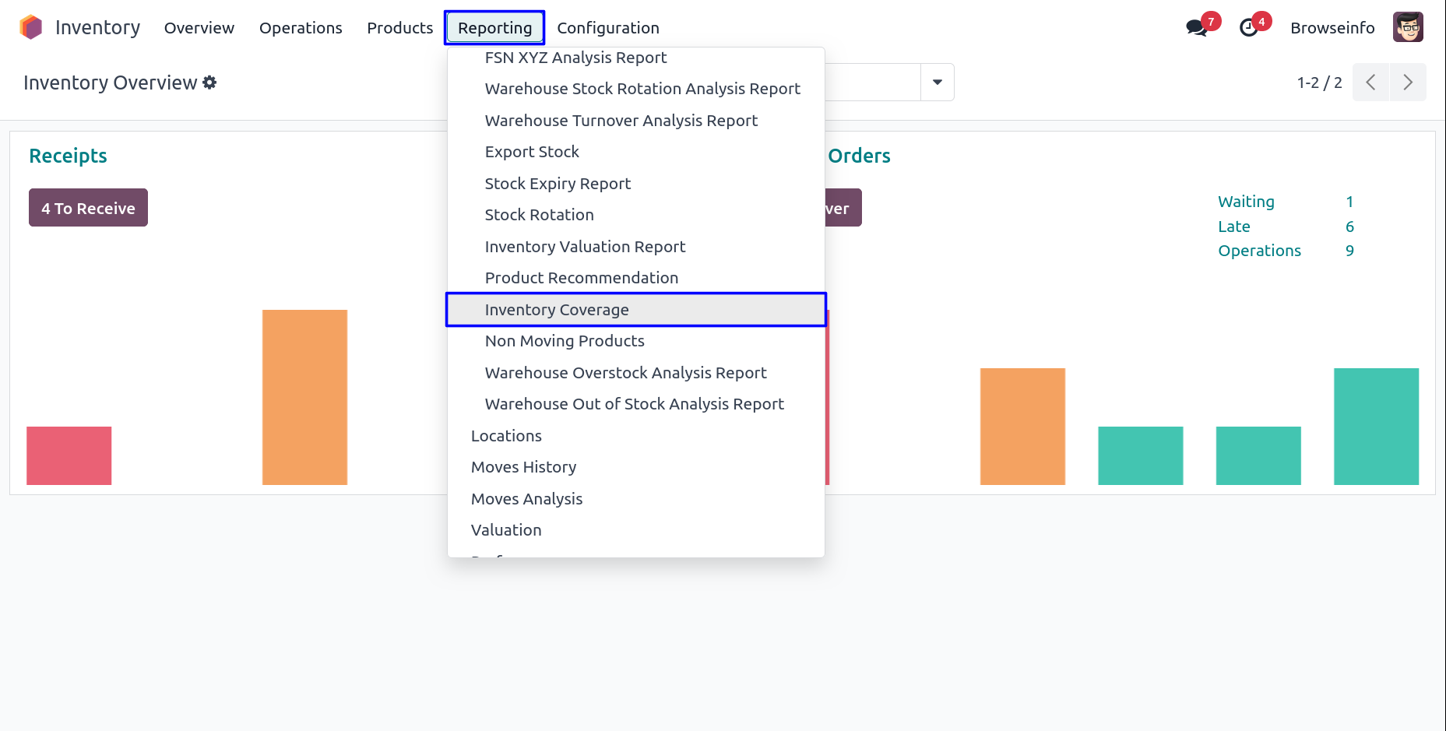The width and height of the screenshot is (1446, 731).
Task: Select Moves History menu item
Action: (x=523, y=467)
